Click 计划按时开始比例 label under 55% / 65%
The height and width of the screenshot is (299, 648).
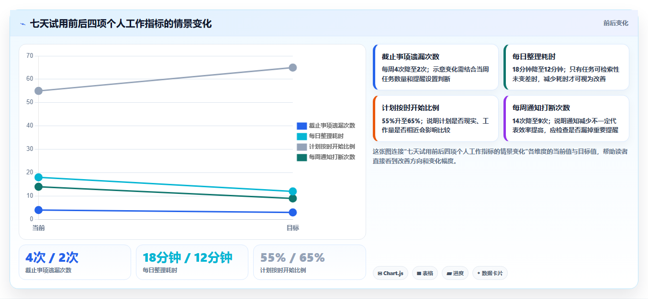[x=283, y=270]
